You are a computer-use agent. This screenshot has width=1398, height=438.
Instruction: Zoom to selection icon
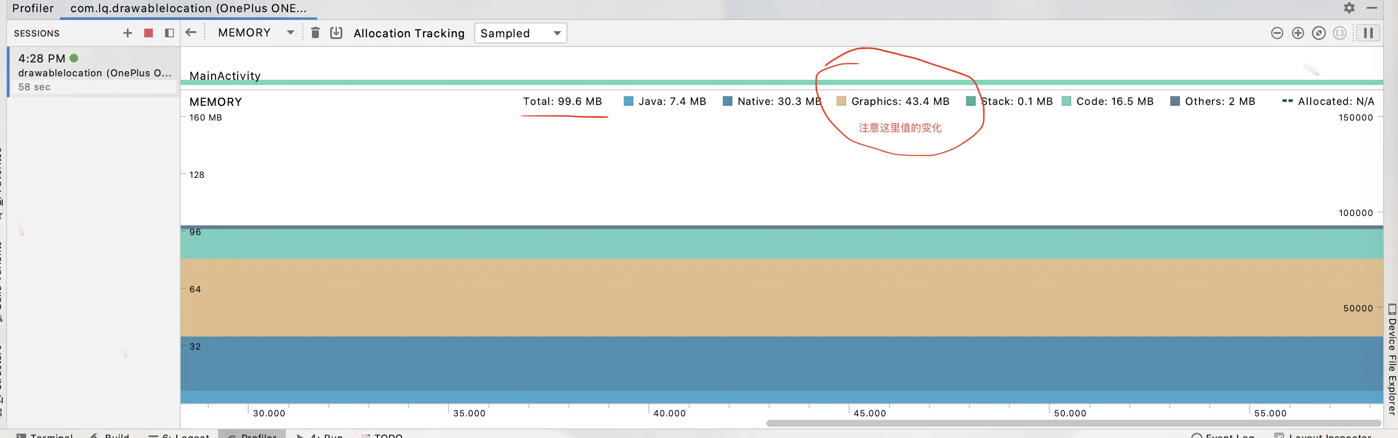1339,33
